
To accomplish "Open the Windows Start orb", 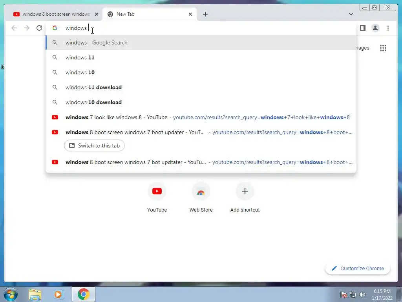I will (x=10, y=294).
